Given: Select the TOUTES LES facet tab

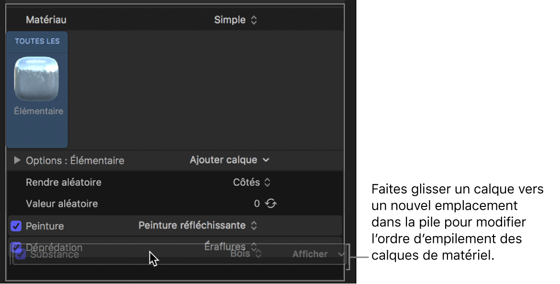Looking at the screenshot, I should 37,41.
